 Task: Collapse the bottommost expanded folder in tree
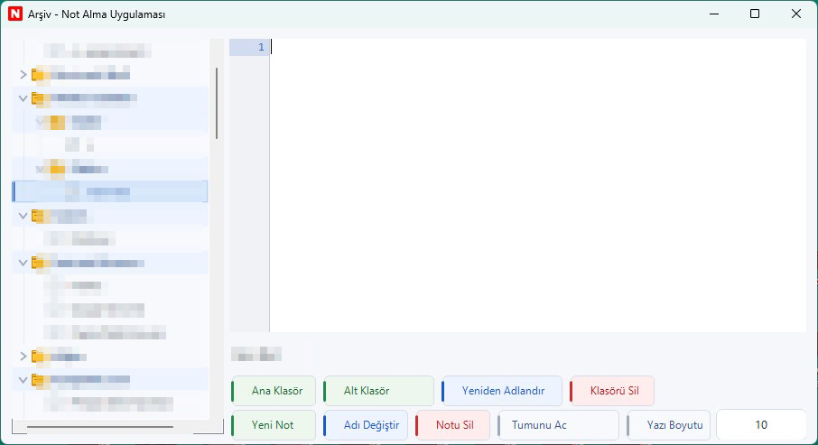tap(23, 380)
